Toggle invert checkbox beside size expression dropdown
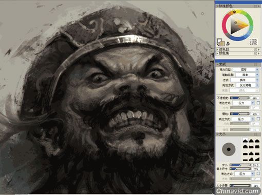 258,173
